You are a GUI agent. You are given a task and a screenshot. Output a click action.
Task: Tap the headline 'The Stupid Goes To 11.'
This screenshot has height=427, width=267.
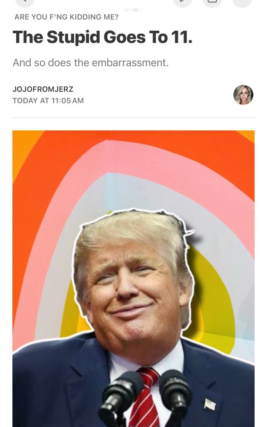click(x=102, y=37)
